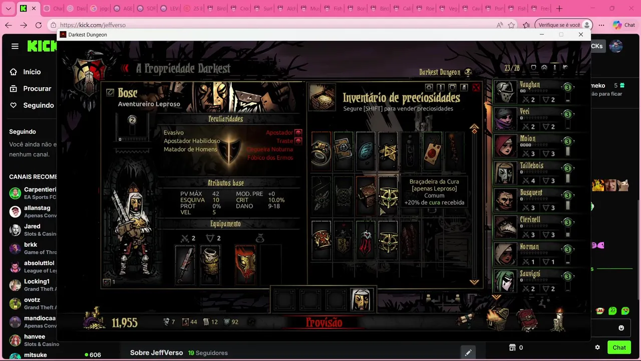Screen dimensions: 641x361
Task: Click the Darkest Dungeon skull label
Action: (x=446, y=72)
